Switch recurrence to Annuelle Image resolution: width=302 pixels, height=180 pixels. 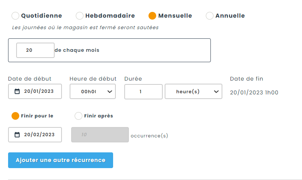[210, 16]
